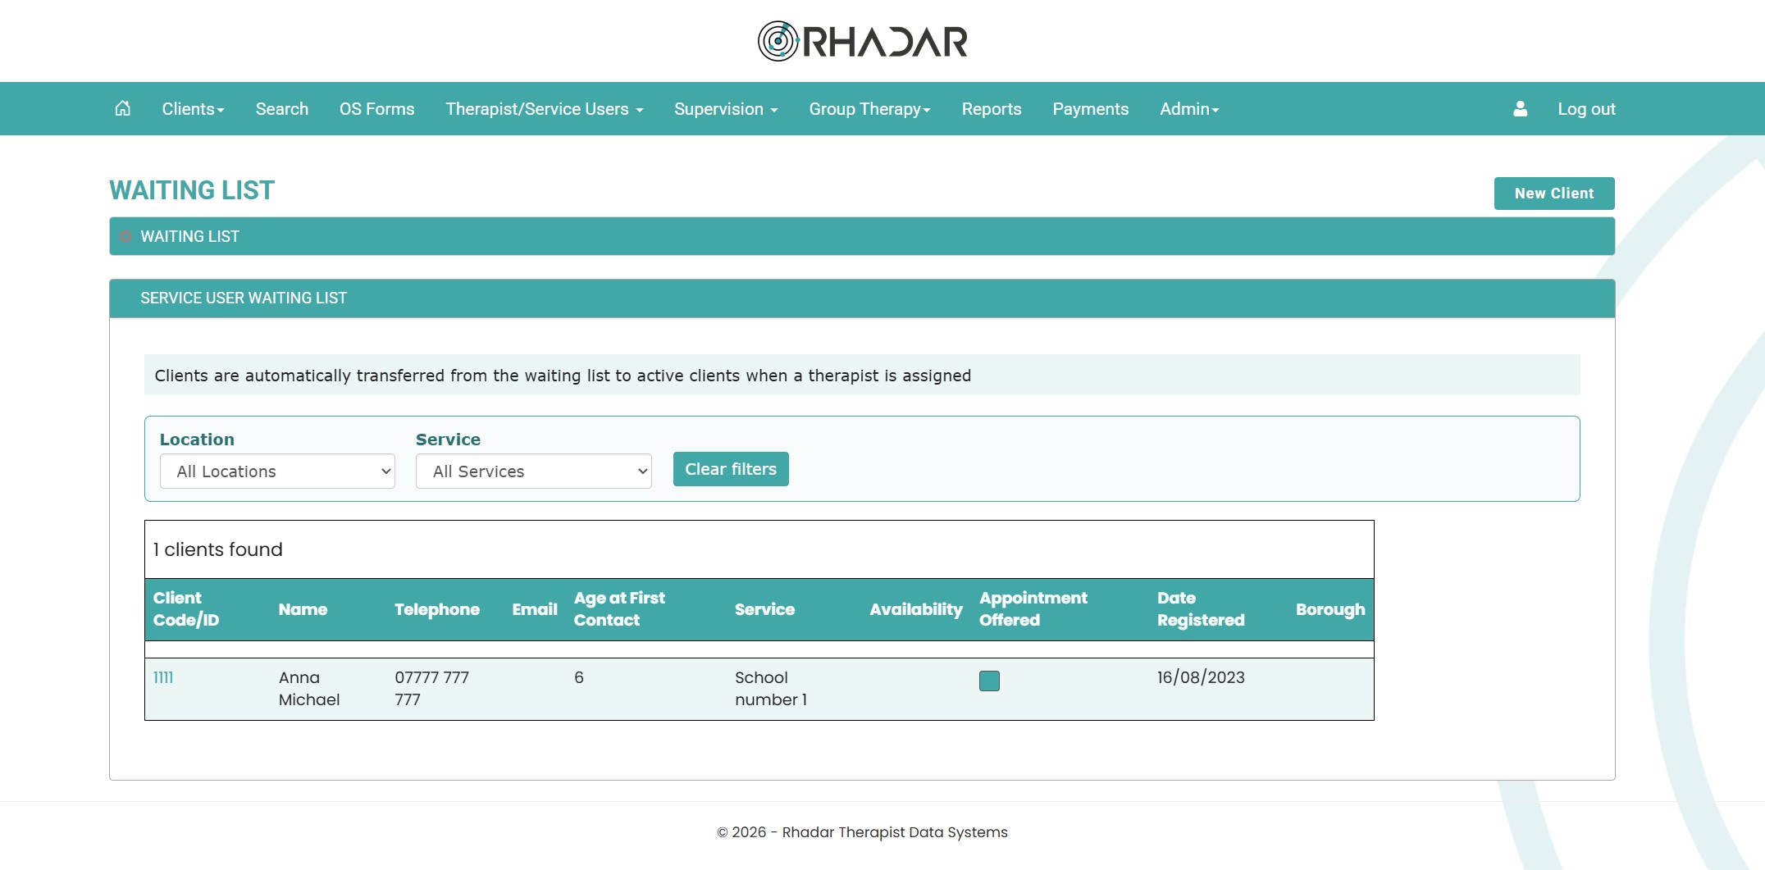Click the Appointment Offered column header

coord(1033,609)
